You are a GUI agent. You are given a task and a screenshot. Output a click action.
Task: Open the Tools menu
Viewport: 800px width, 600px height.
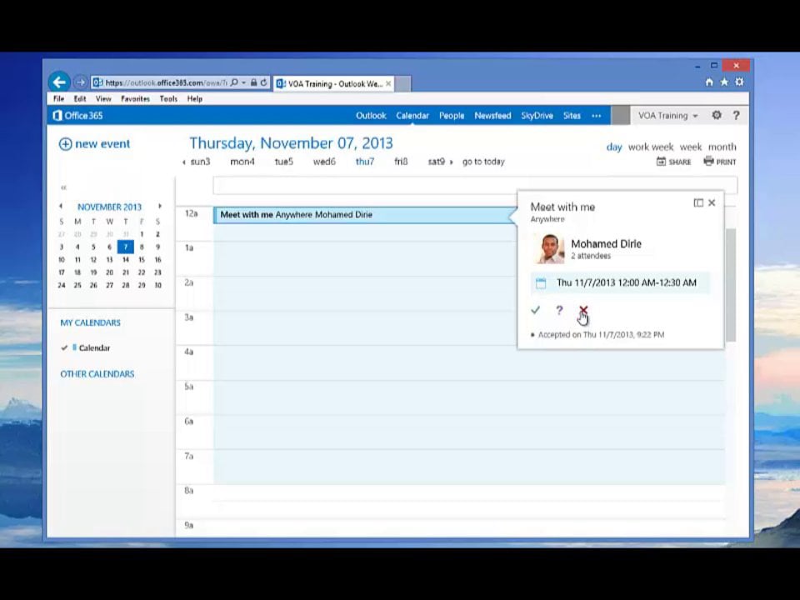(x=168, y=99)
